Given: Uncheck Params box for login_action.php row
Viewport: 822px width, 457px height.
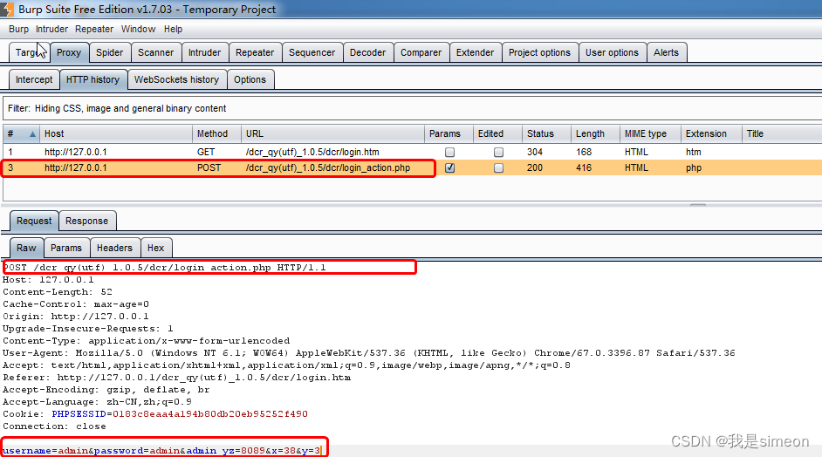Looking at the screenshot, I should [449, 167].
